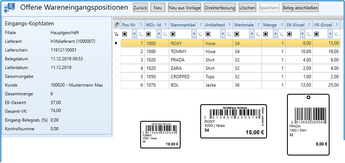Click the filter operator icon for WGr.-Id
The width and height of the screenshot is (345, 163).
(149, 34)
